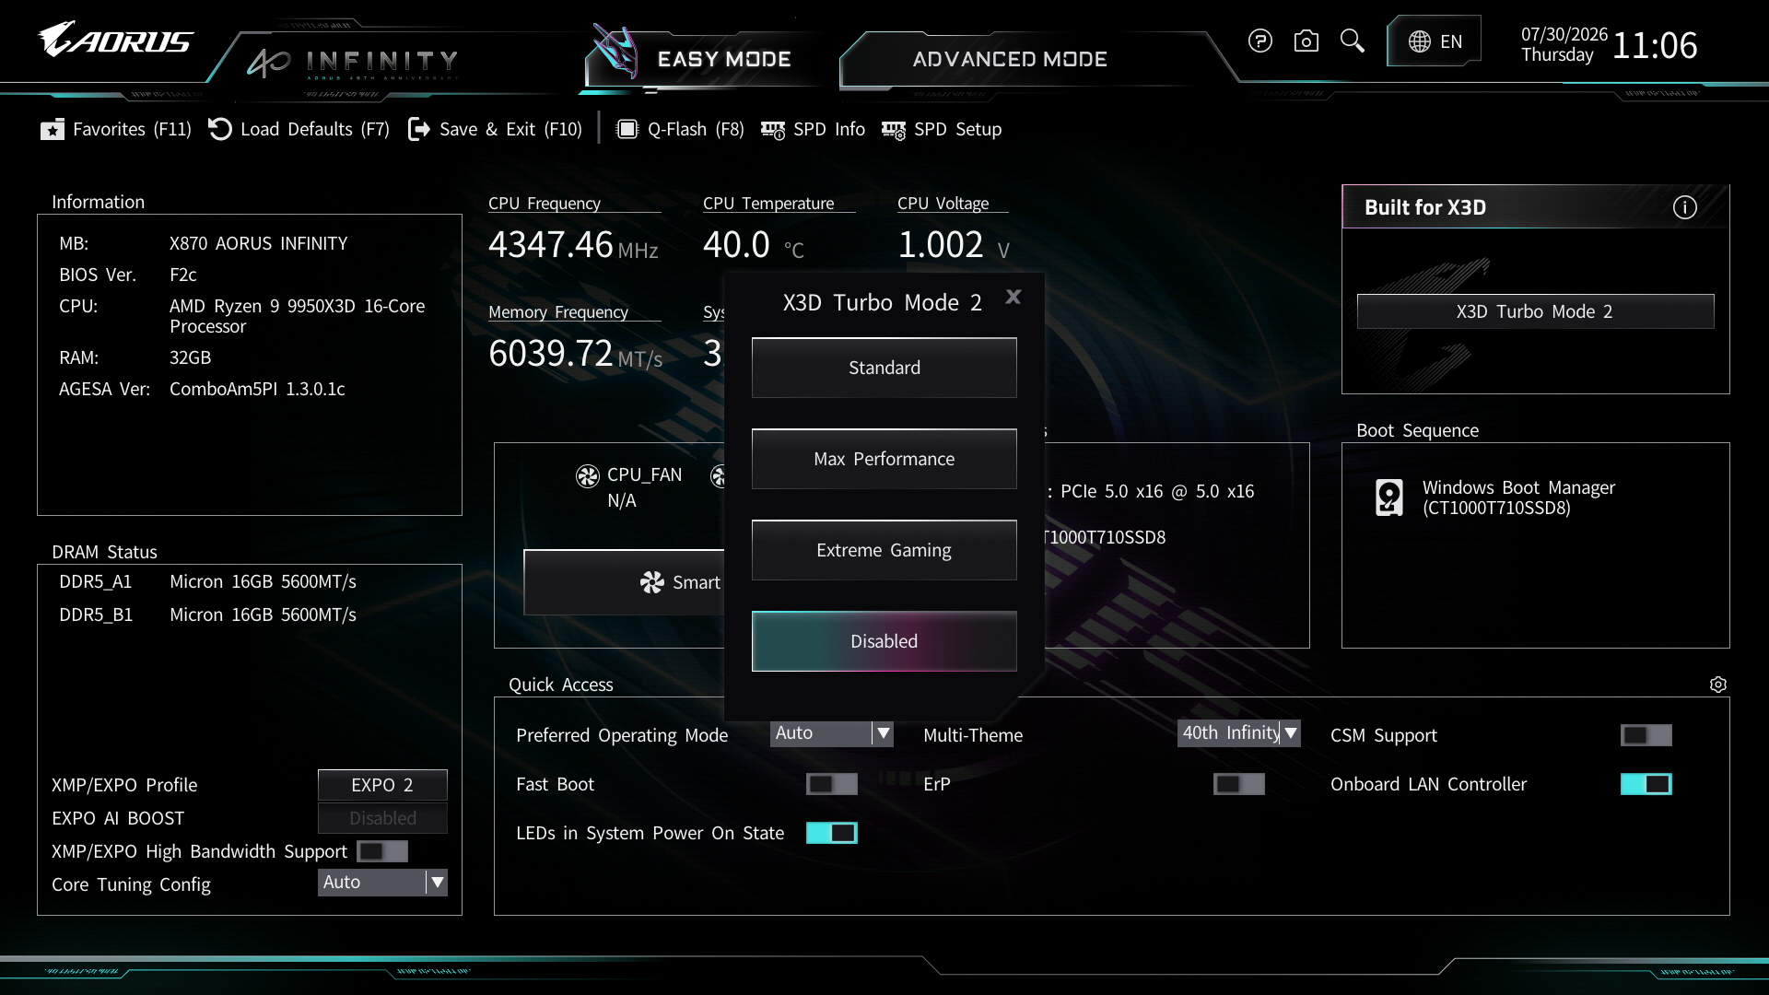
Task: Click Memory Frequency 6039.72 value
Action: tap(551, 354)
